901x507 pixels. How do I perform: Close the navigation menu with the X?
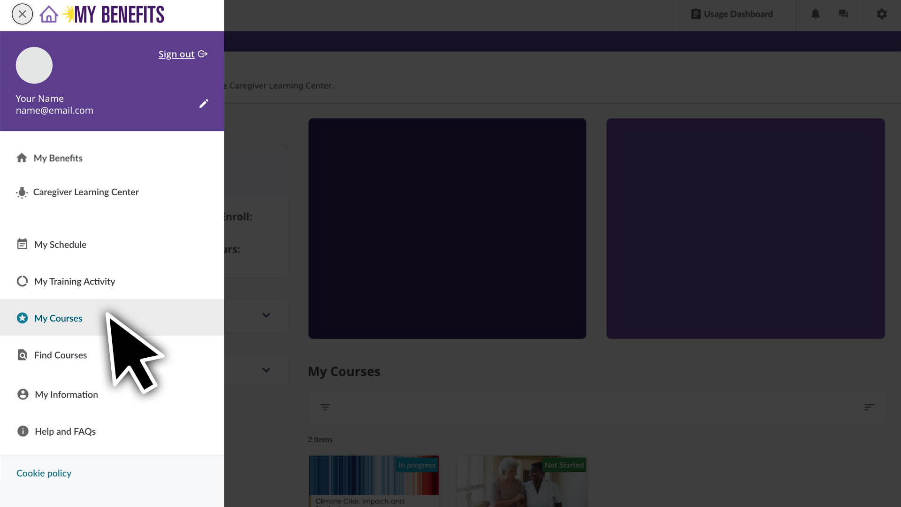(22, 14)
